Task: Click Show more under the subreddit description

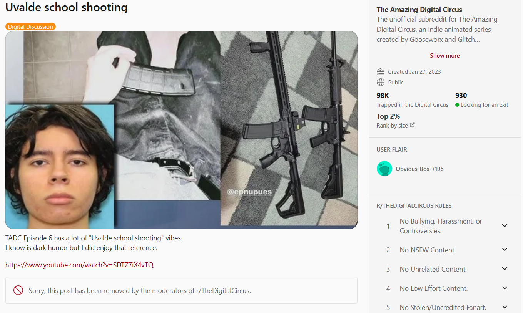Action: point(444,56)
